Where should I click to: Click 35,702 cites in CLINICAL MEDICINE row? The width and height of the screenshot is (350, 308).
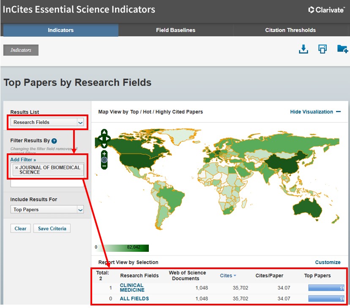point(241,288)
